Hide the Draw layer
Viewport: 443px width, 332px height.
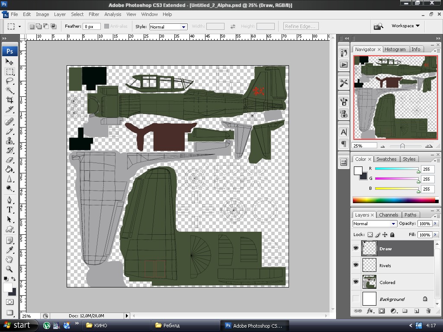click(356, 249)
